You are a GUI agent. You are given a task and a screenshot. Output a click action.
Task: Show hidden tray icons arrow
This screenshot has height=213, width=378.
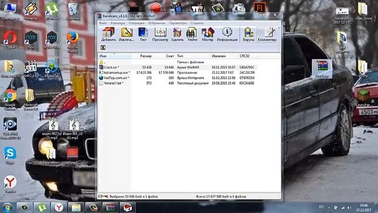[x=329, y=208]
